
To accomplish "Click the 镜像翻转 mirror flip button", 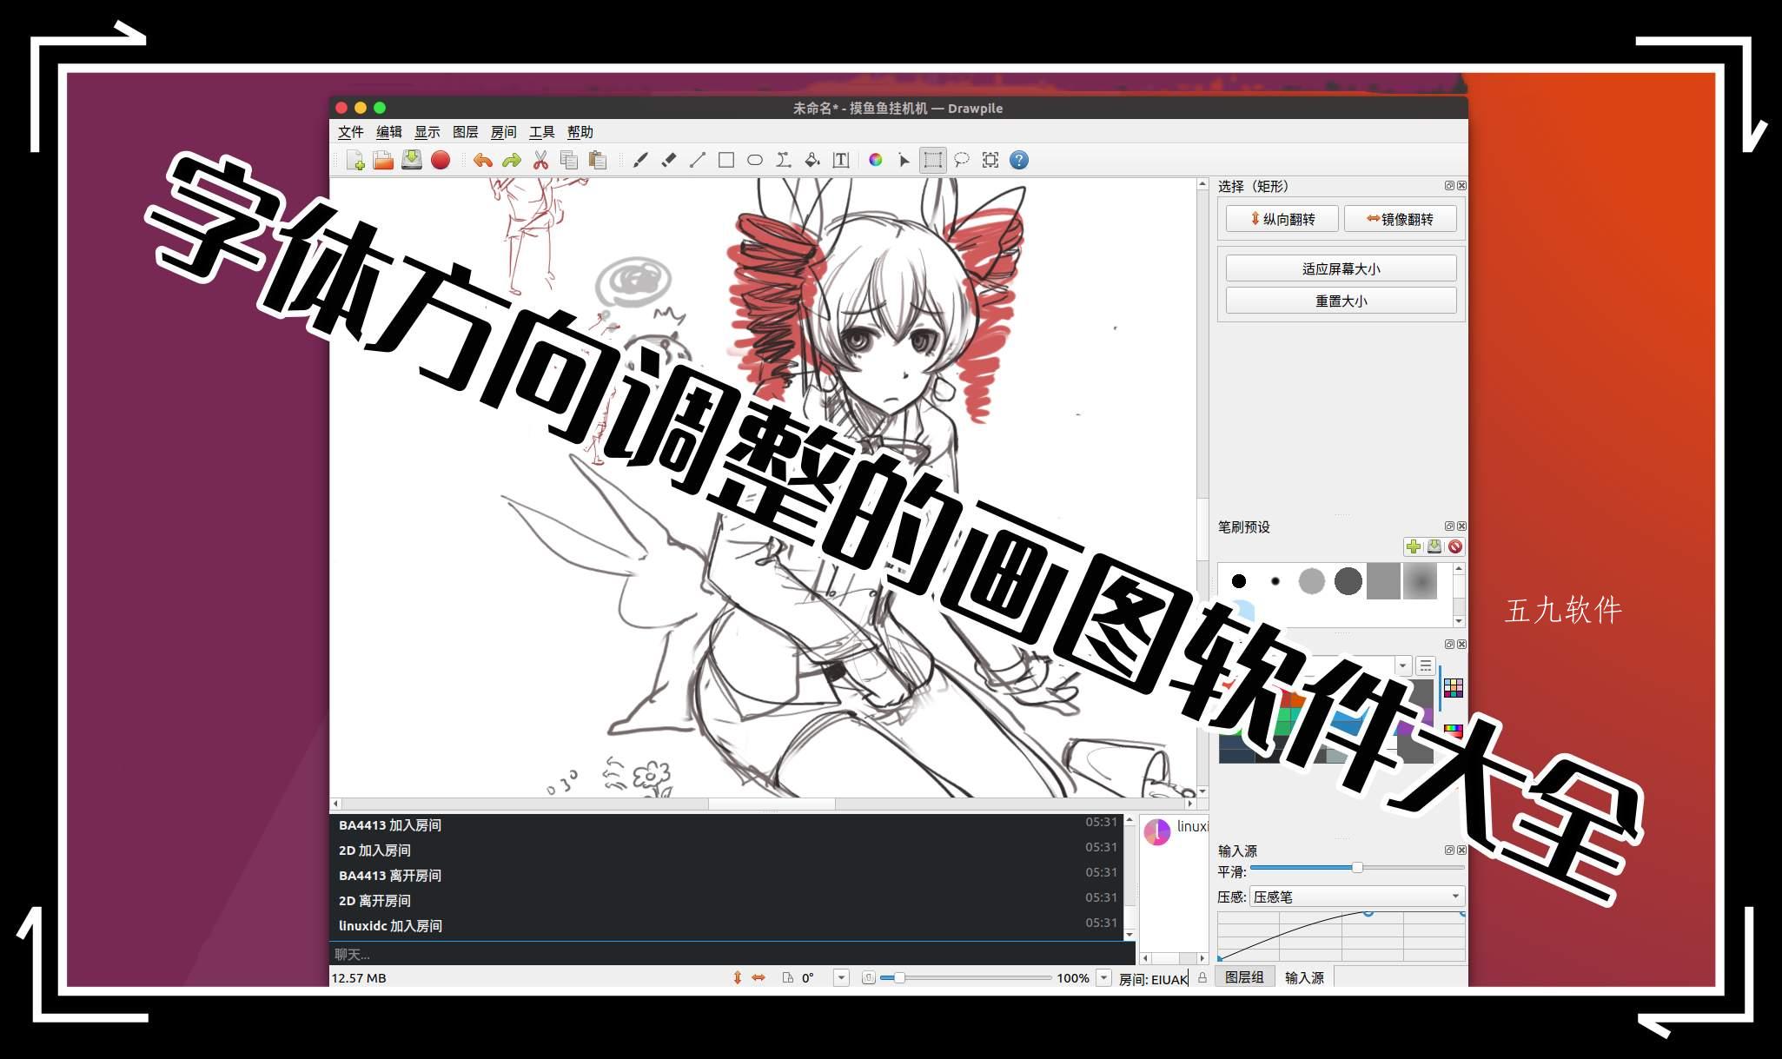I will 1401,218.
